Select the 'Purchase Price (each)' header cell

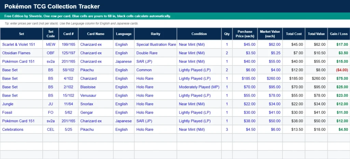(245, 34)
